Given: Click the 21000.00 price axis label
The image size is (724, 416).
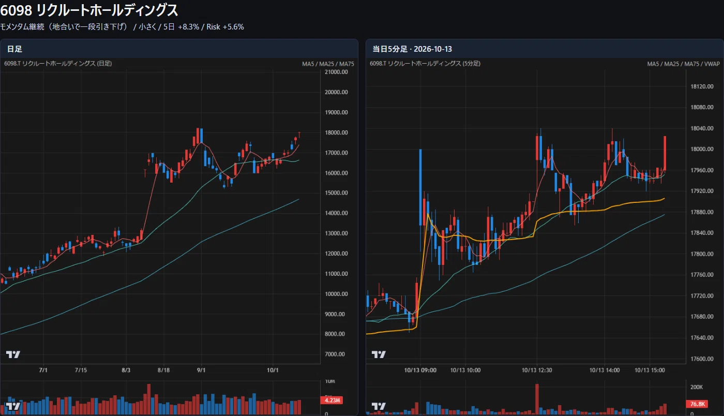Looking at the screenshot, I should (335, 72).
